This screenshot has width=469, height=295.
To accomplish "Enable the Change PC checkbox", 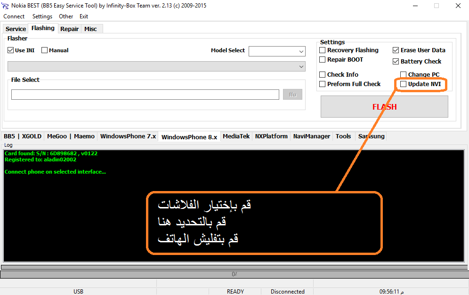I will tap(403, 74).
